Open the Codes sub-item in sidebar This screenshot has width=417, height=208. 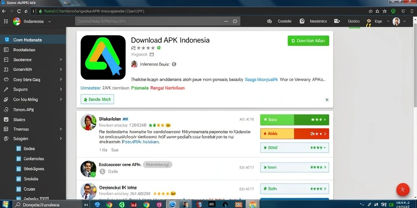click(29, 149)
